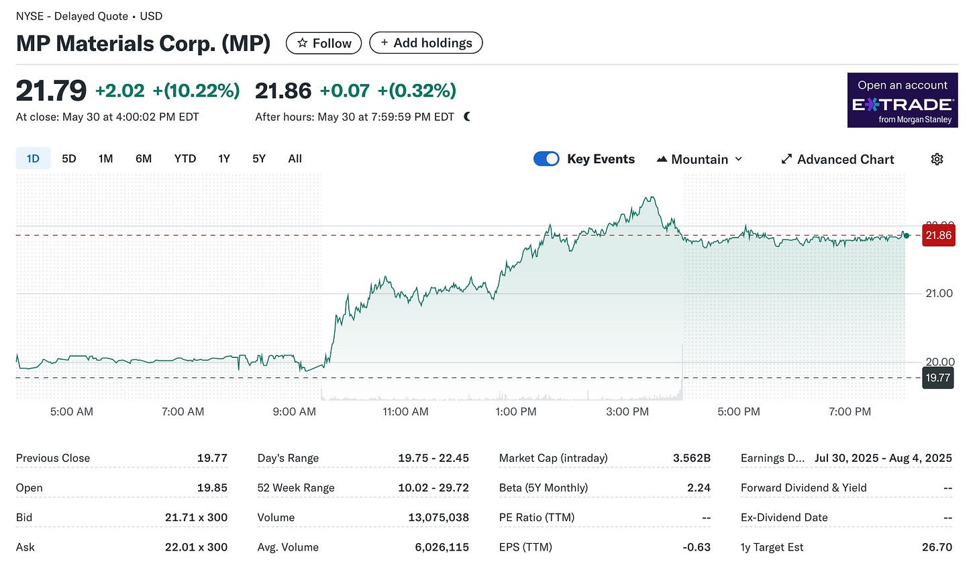
Task: Click the MP Materials Corp. (MP) heading
Action: [143, 43]
